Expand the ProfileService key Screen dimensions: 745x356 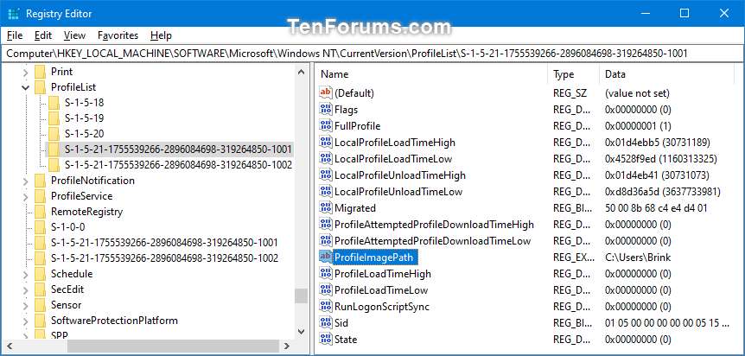(25, 196)
